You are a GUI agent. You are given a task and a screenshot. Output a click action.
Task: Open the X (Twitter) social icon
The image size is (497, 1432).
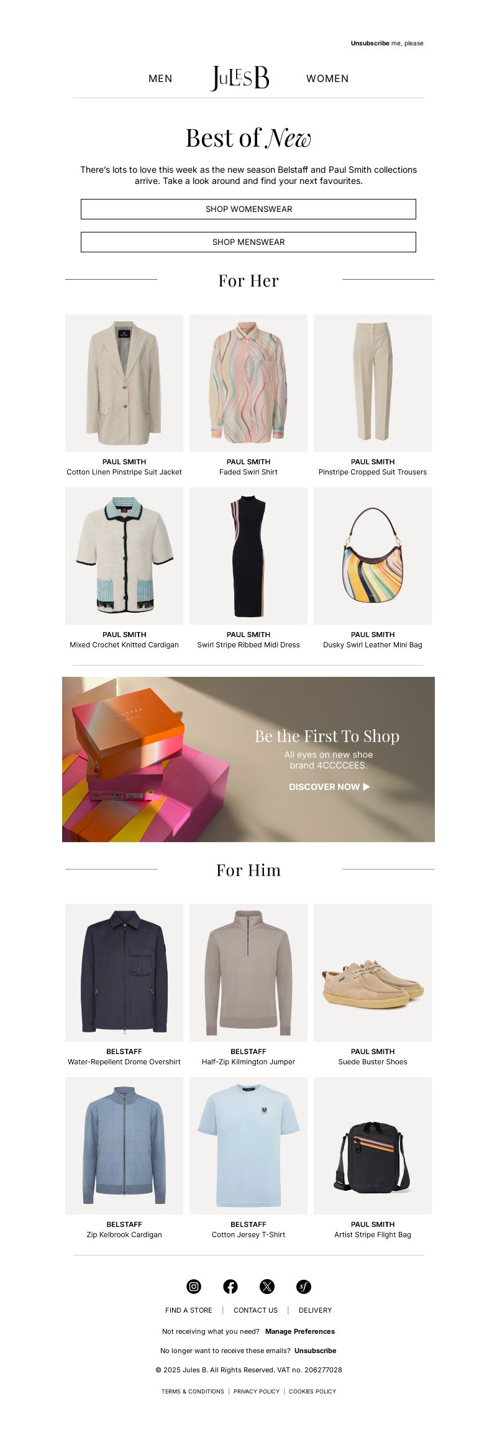click(267, 1287)
